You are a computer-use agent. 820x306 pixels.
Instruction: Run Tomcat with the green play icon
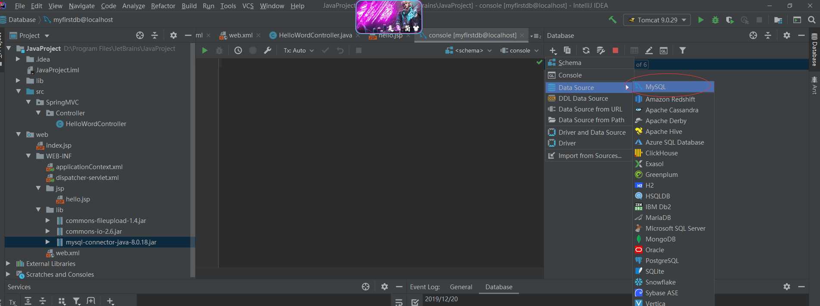pos(701,20)
